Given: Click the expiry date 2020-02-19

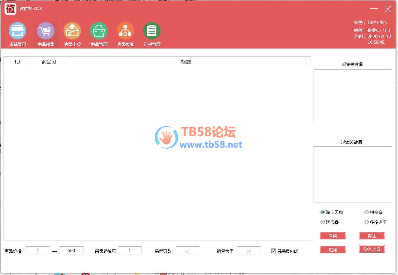Looking at the screenshot, I should click(x=379, y=37).
